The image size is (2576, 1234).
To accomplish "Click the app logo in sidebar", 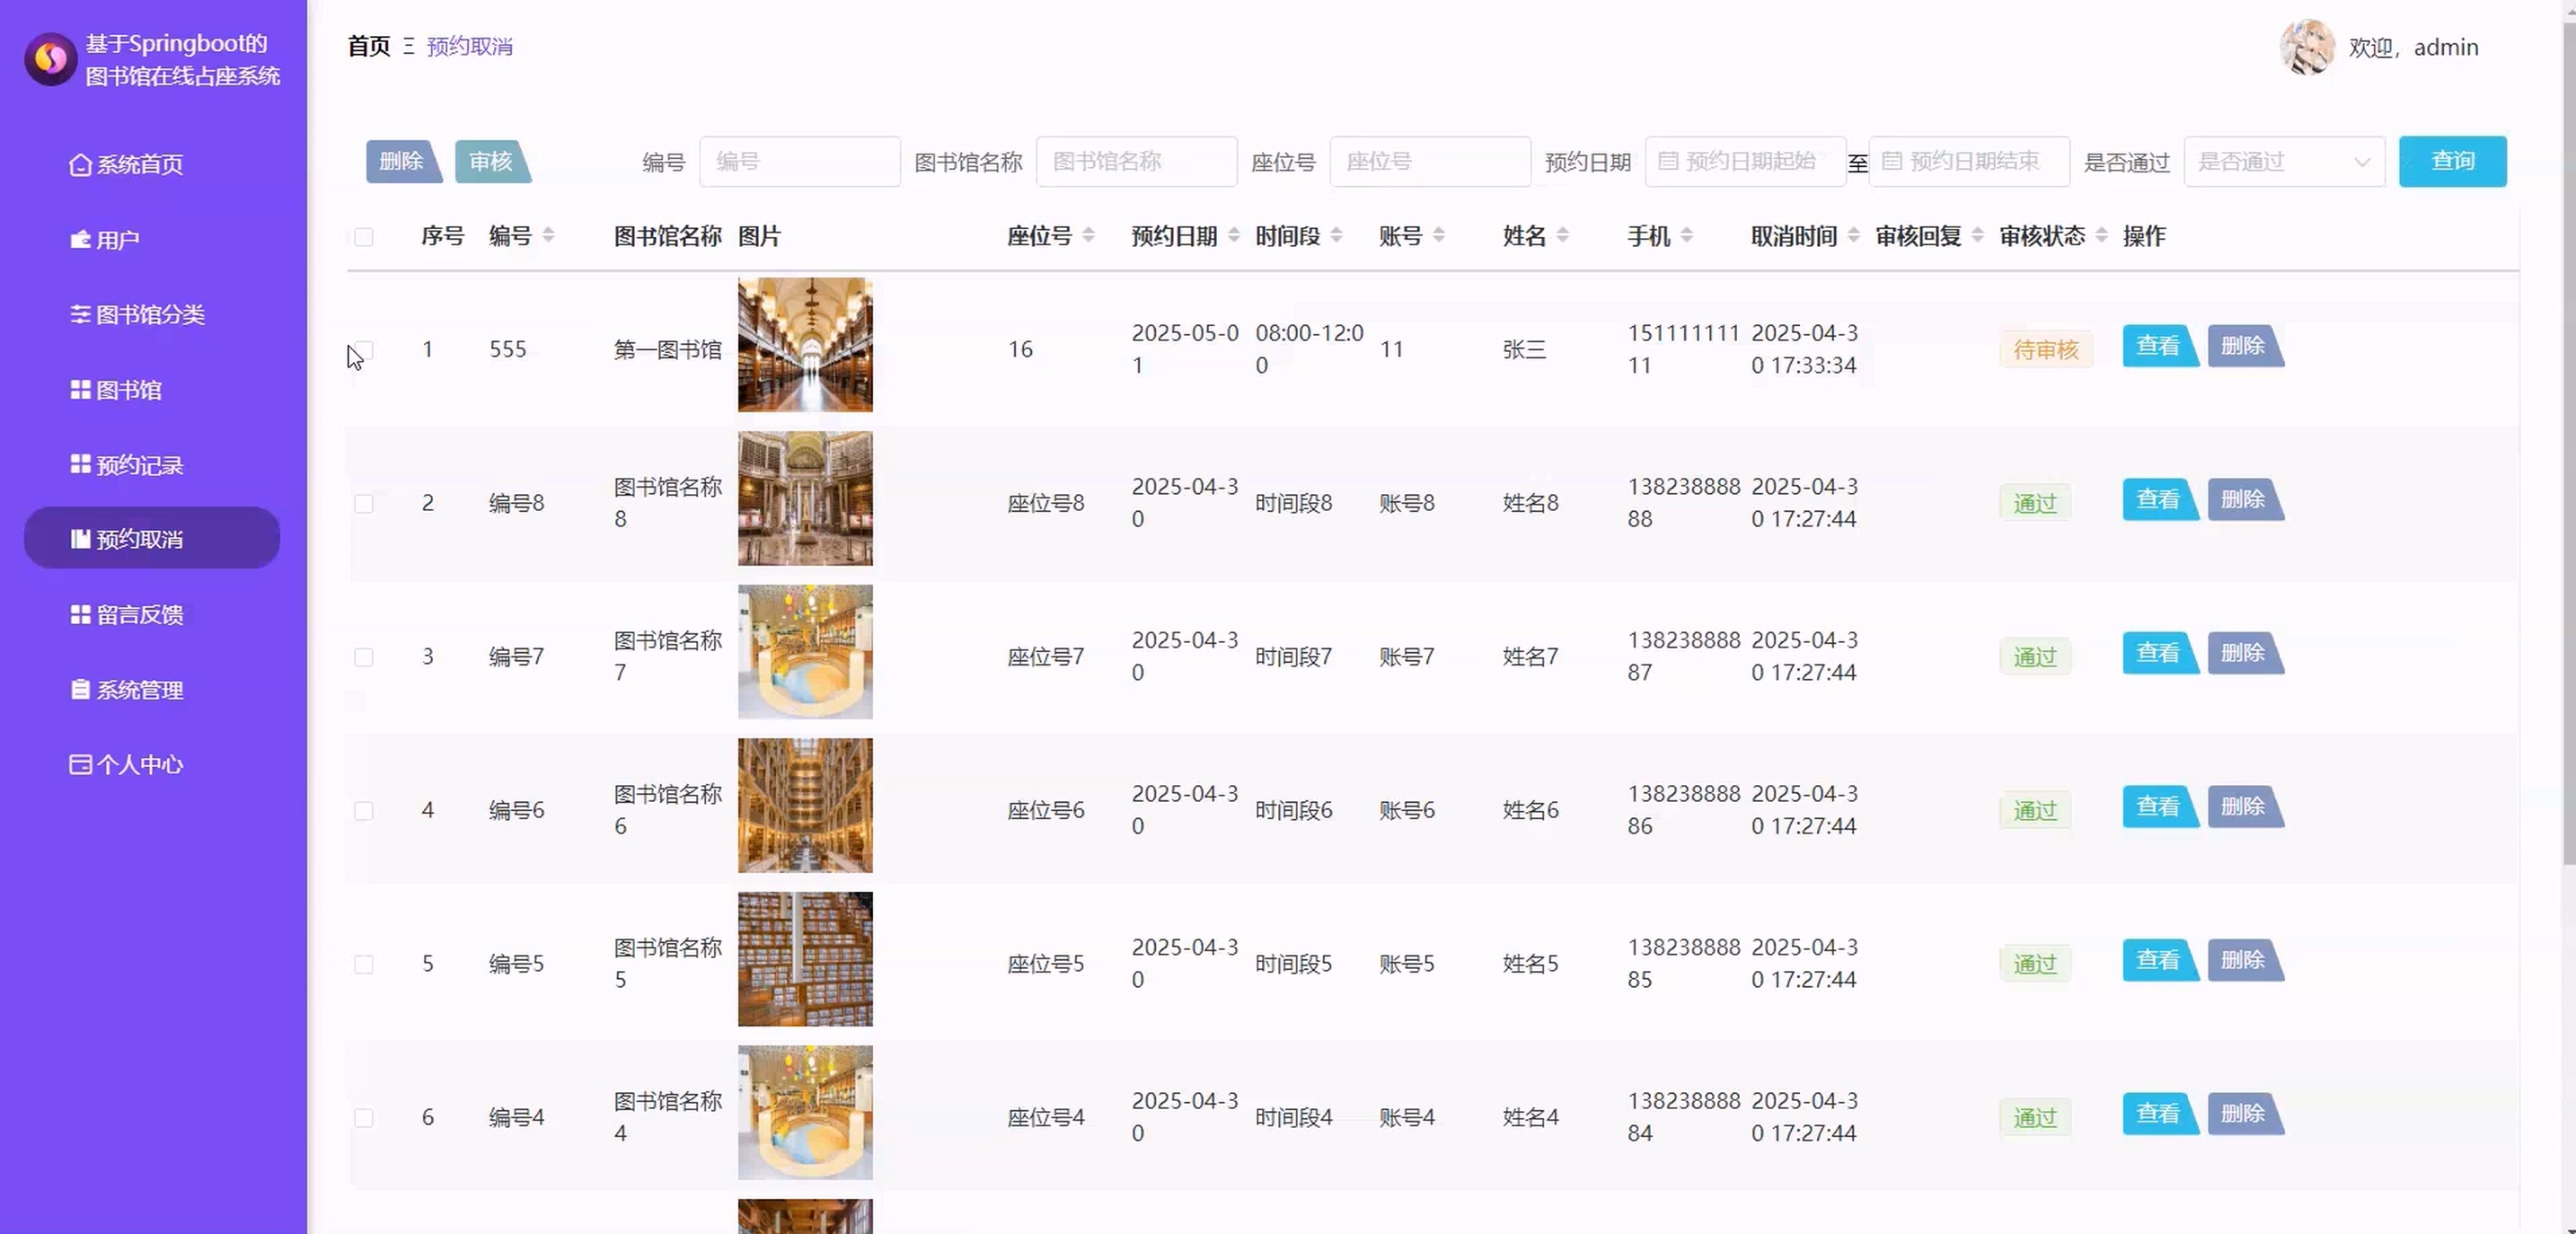I will [x=50, y=59].
